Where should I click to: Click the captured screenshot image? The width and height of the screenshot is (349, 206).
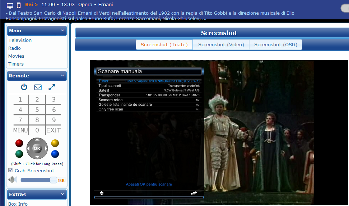pyautogui.click(x=219, y=132)
